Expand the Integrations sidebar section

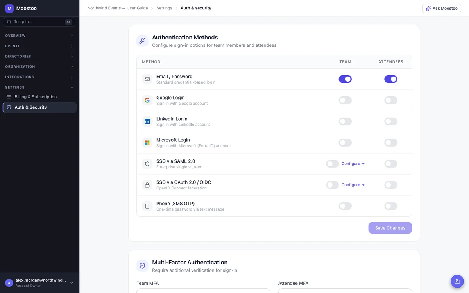(x=39, y=77)
